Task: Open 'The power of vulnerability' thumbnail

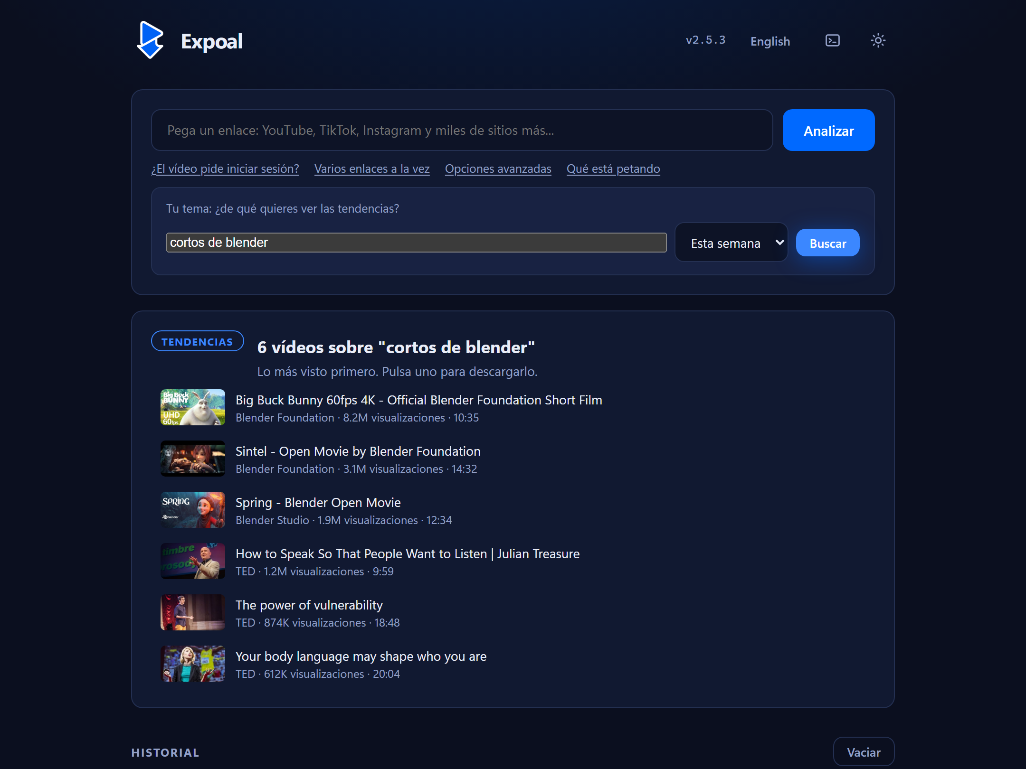Action: [193, 612]
